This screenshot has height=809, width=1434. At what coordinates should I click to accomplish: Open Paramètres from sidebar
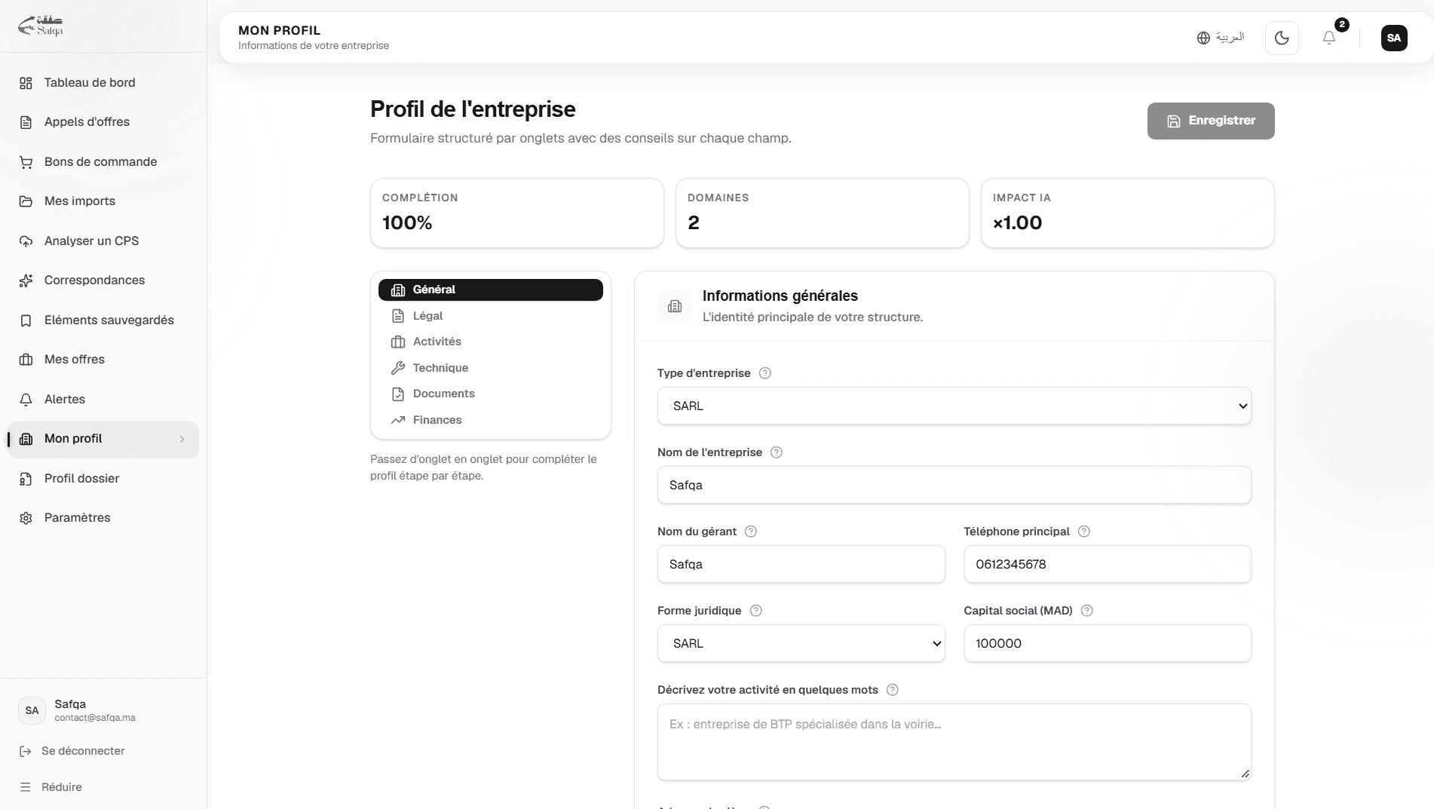103,518
